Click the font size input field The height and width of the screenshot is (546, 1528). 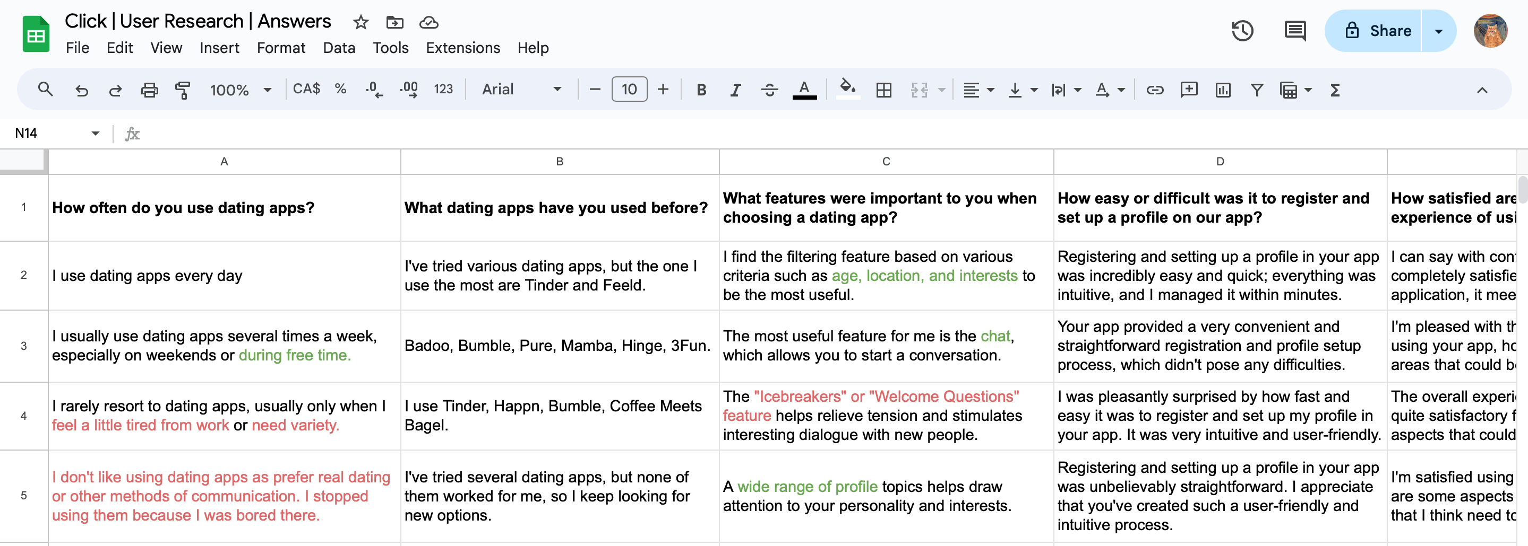[x=629, y=90]
